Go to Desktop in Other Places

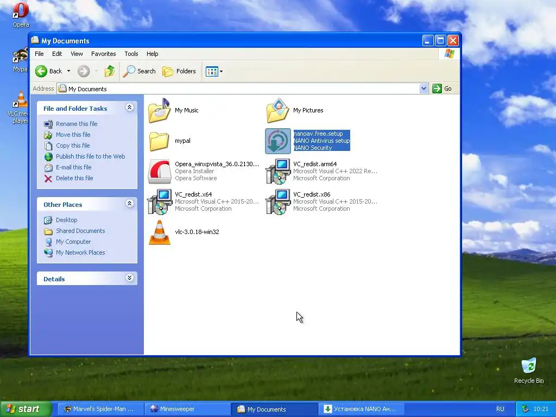pos(66,220)
